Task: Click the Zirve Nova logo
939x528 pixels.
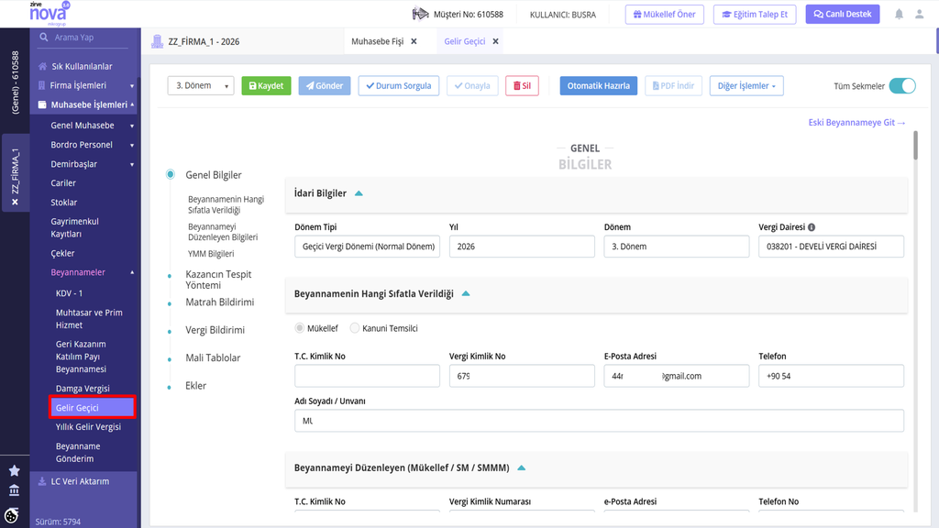Action: (50, 13)
